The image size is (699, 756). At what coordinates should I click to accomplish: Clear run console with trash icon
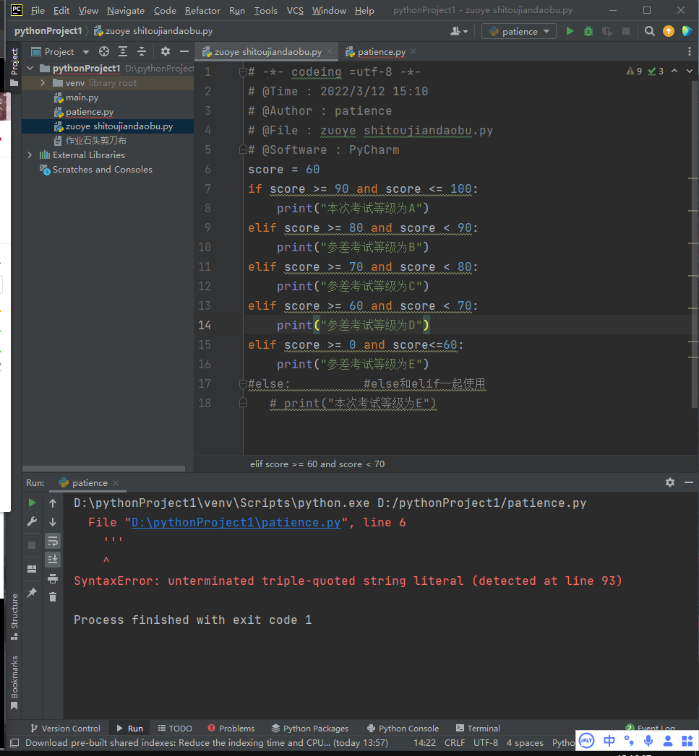click(53, 596)
